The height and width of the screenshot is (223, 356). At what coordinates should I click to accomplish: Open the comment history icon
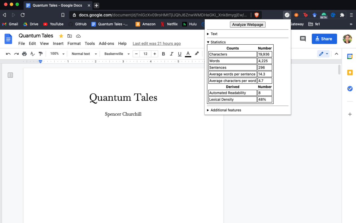(303, 39)
